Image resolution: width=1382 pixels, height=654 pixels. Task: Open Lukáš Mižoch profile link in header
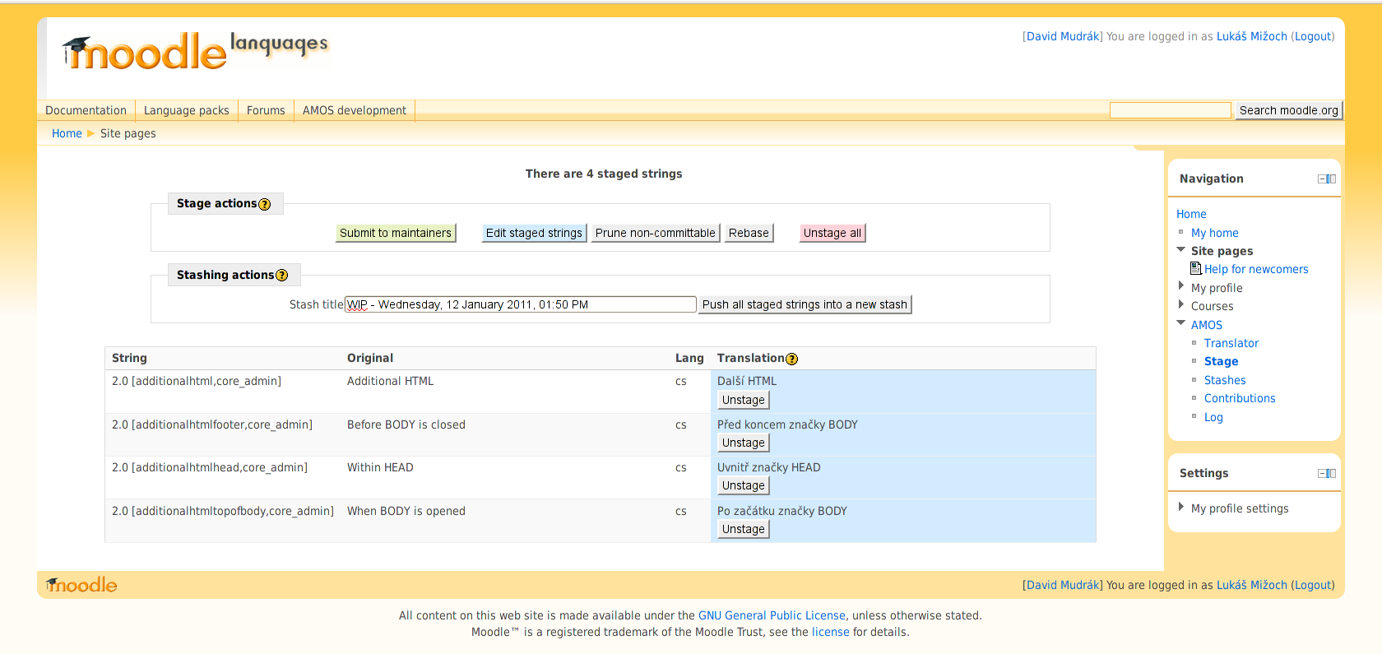pyautogui.click(x=1251, y=36)
